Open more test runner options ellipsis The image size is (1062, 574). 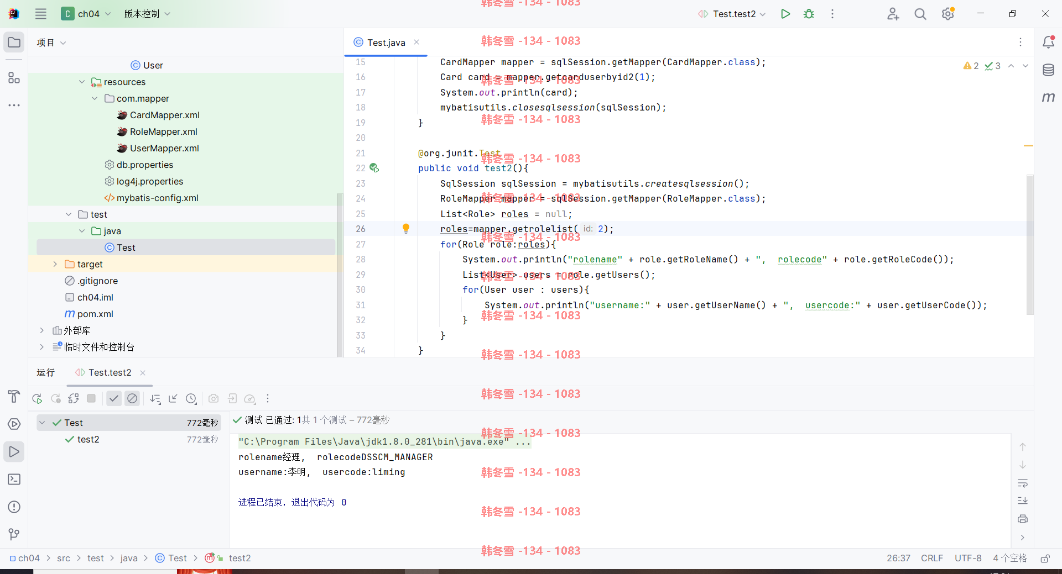point(268,398)
